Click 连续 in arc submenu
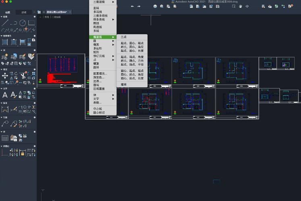This screenshot has height=201, width=301. 124,84
